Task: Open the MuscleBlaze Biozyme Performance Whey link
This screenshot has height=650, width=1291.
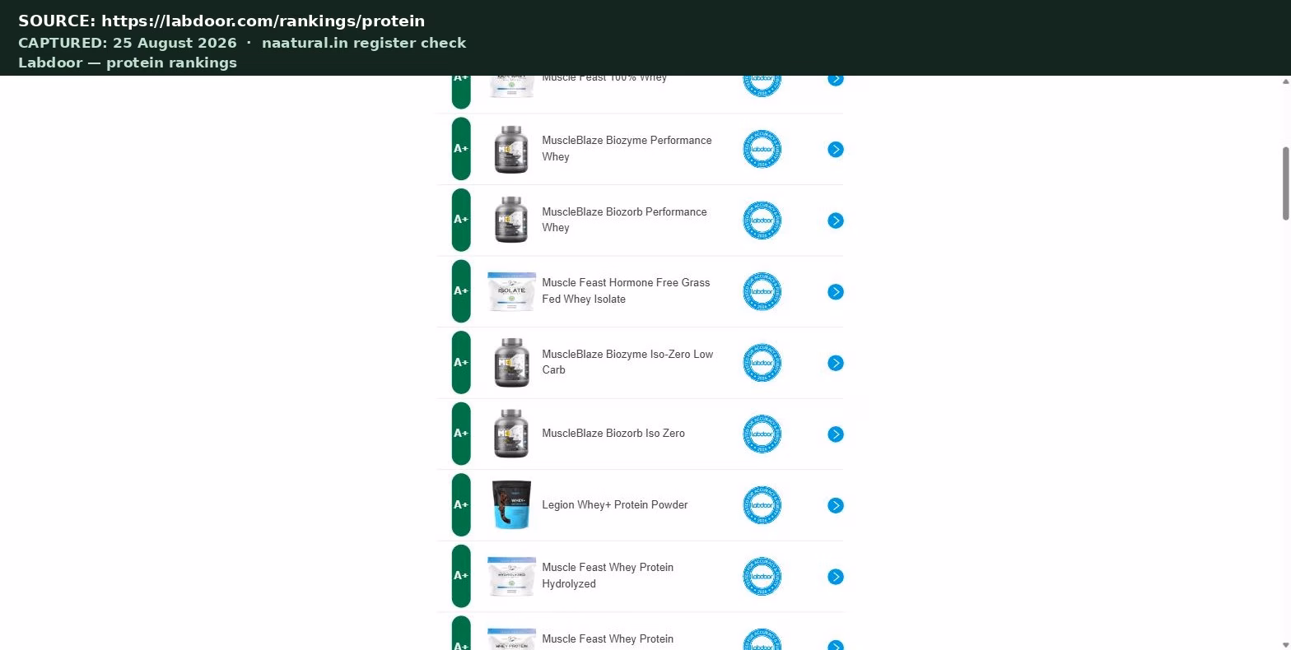Action: click(x=627, y=148)
